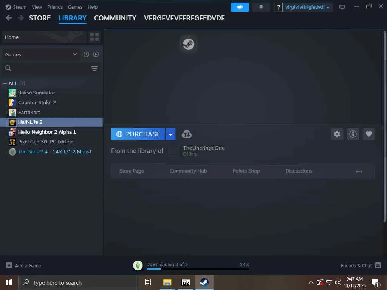Click the Add a Game plus icon
Screen dimensions: 387x290
tap(9, 265)
